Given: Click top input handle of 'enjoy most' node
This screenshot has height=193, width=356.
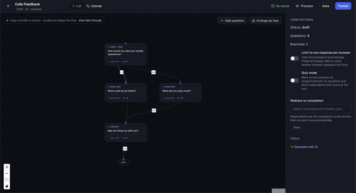Looking at the screenshot, I should coord(180,83).
